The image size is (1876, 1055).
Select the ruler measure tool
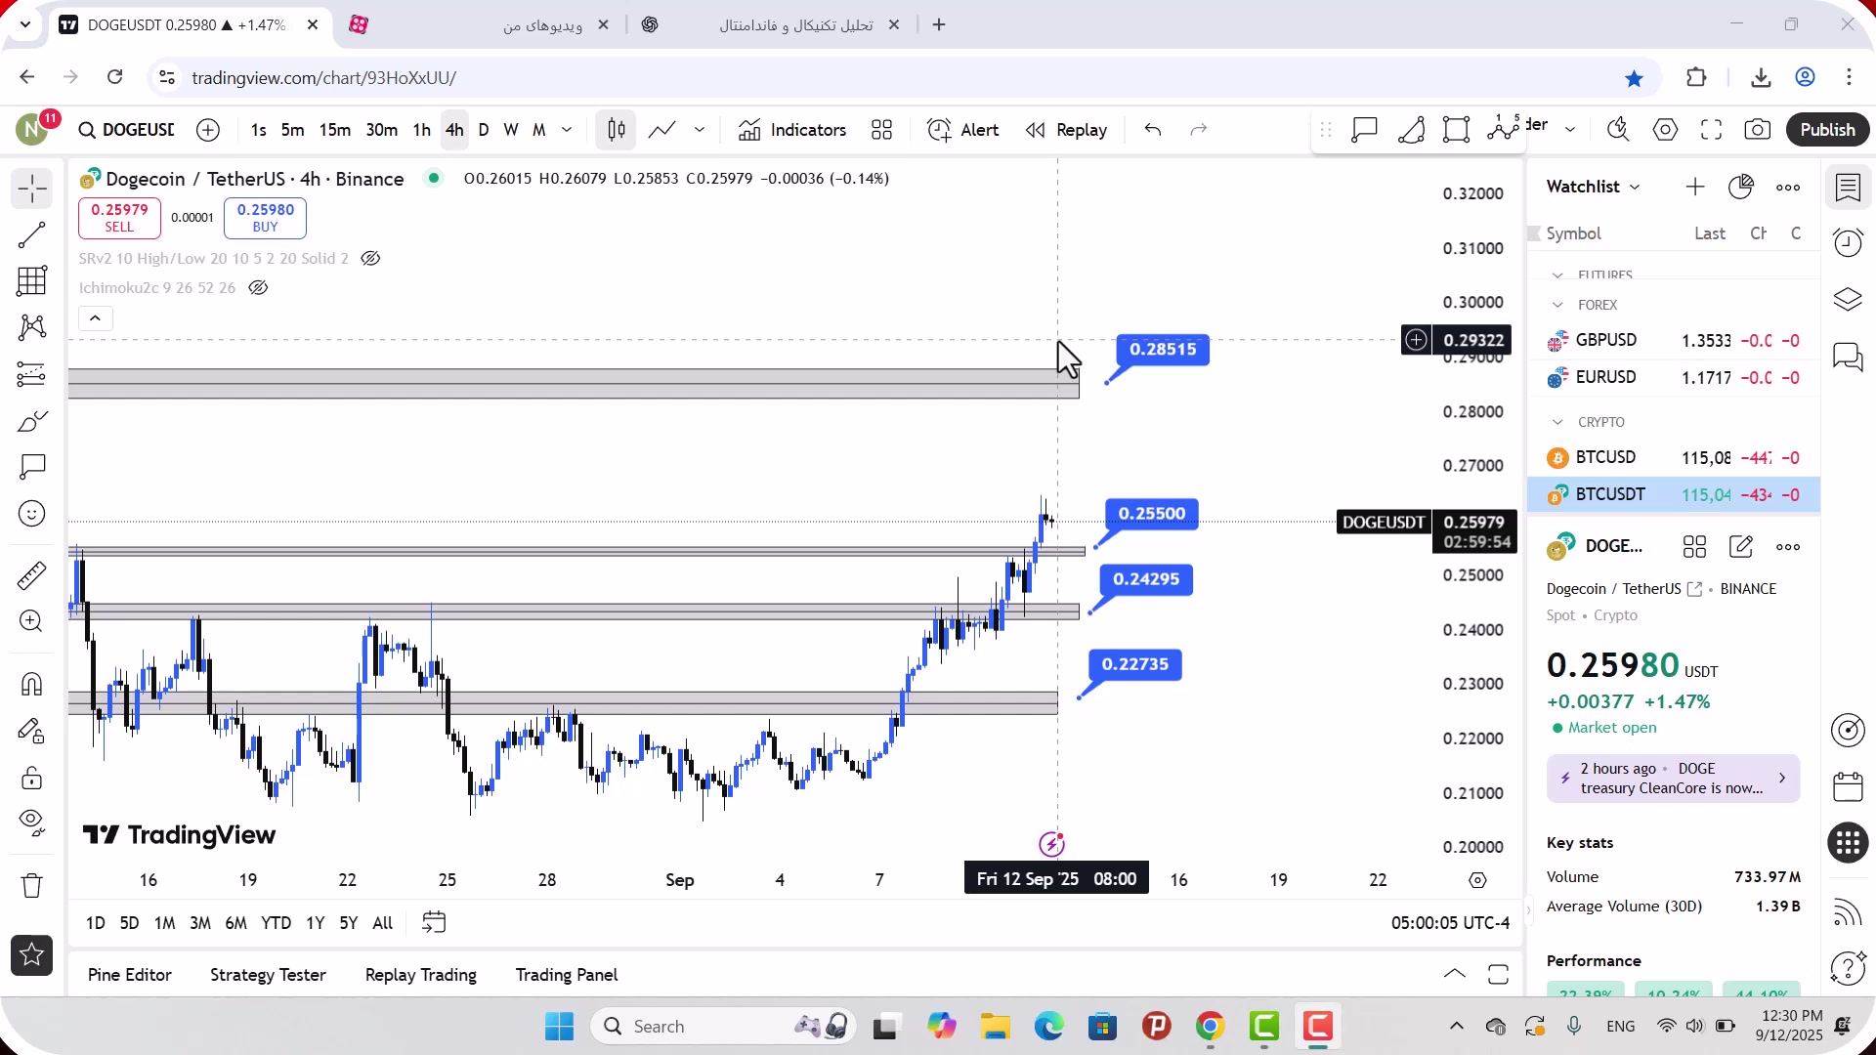coord(32,575)
